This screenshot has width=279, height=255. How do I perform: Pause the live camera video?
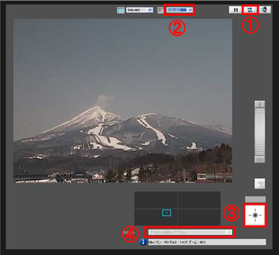pos(236,10)
